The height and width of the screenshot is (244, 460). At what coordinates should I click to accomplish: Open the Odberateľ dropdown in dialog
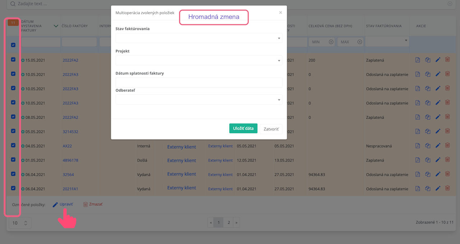[199, 100]
